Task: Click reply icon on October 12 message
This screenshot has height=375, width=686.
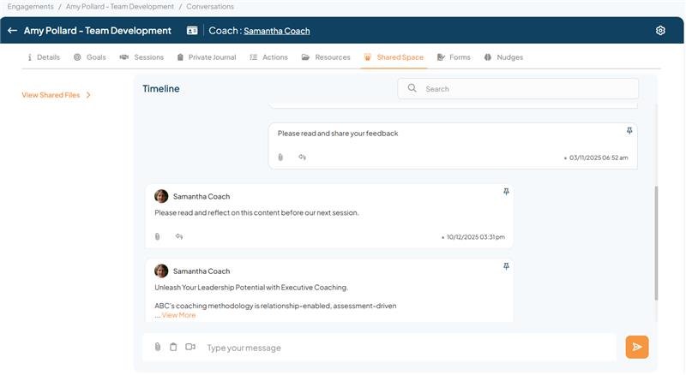Action: (179, 236)
